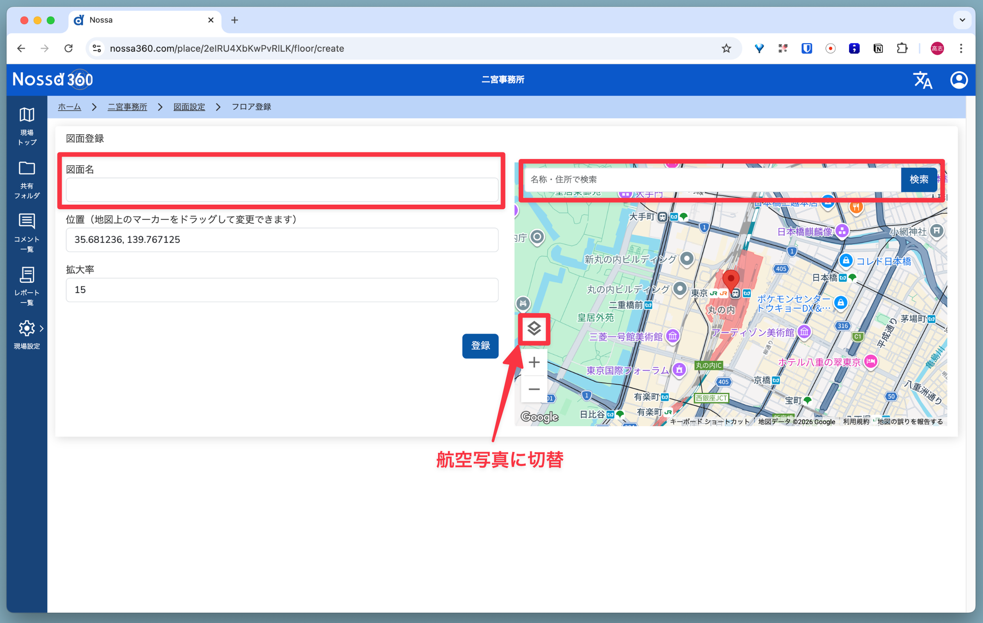The height and width of the screenshot is (623, 983).
Task: Focus the 図面名 input field
Action: (282, 190)
